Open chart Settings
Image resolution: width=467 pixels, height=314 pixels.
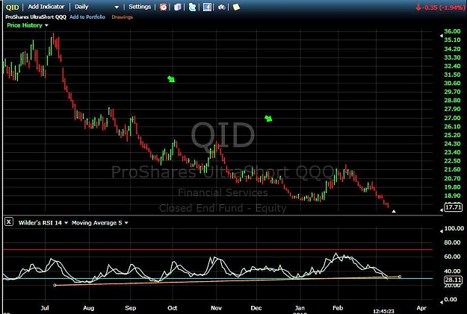coord(140,7)
